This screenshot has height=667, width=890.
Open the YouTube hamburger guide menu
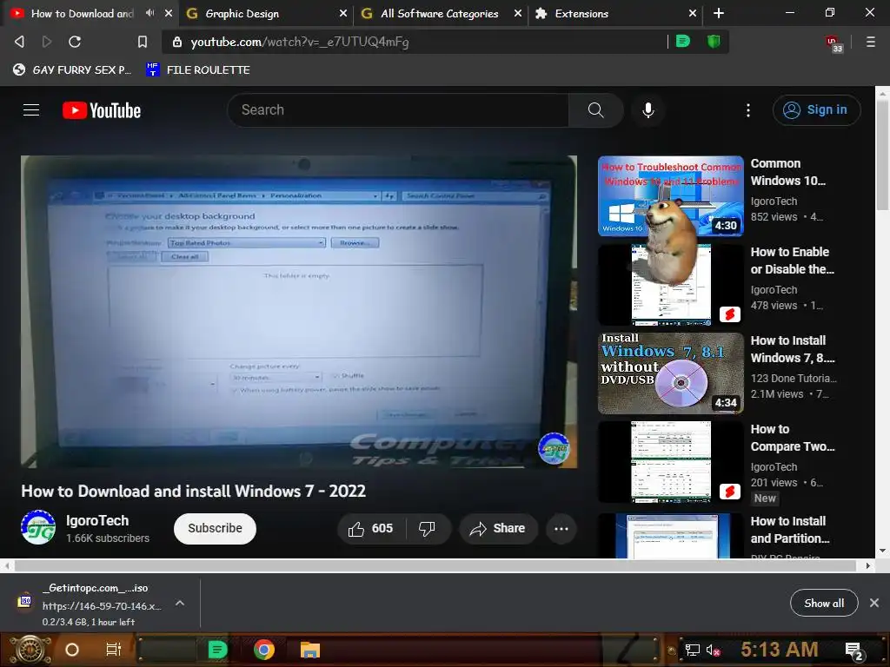(x=31, y=110)
